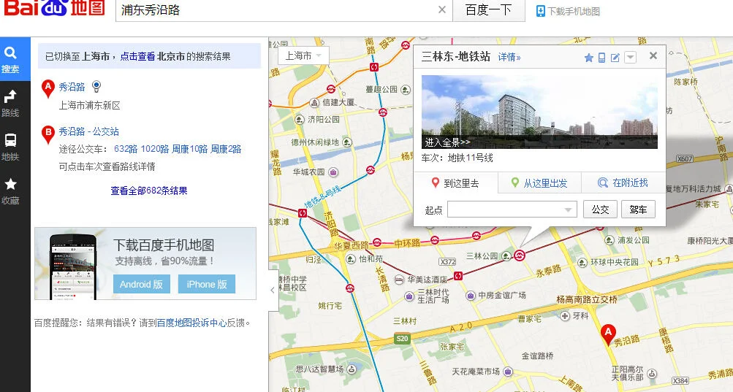Click the 驾车 driving button
The width and height of the screenshot is (733, 392).
point(638,210)
